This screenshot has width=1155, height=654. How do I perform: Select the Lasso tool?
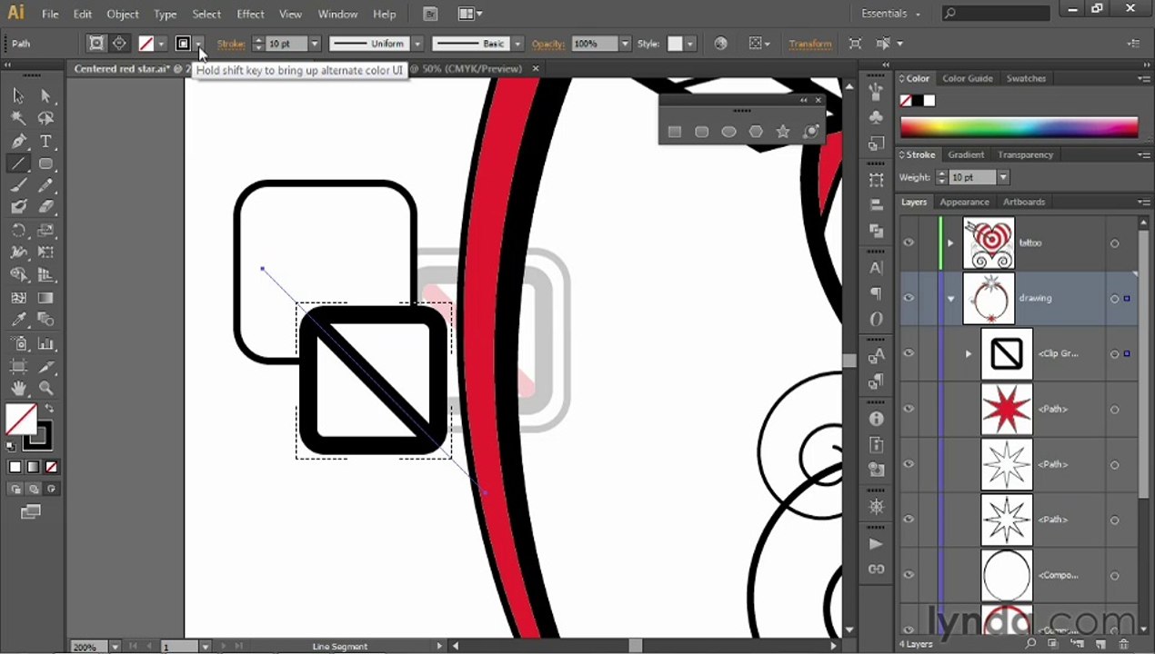click(45, 118)
